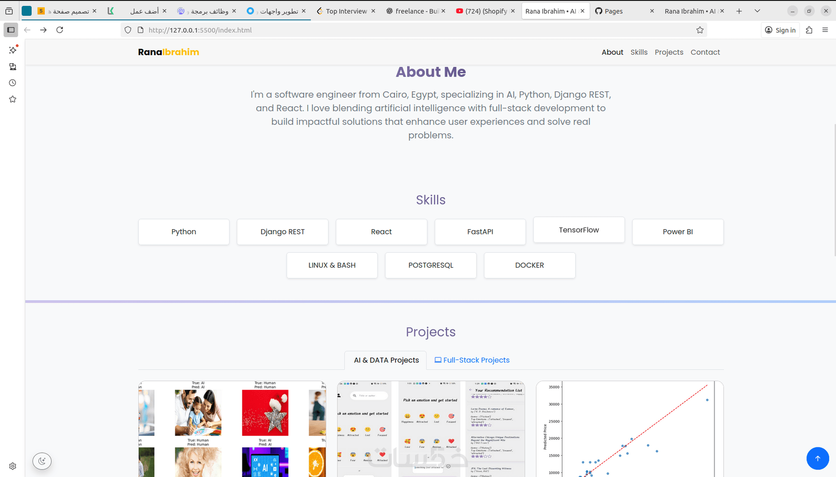This screenshot has height=477, width=836.
Task: Close the 'وظائف برمجة' tab
Action: pyautogui.click(x=234, y=11)
